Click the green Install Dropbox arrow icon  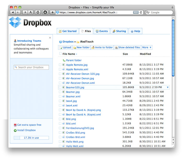pyautogui.click(x=15, y=130)
